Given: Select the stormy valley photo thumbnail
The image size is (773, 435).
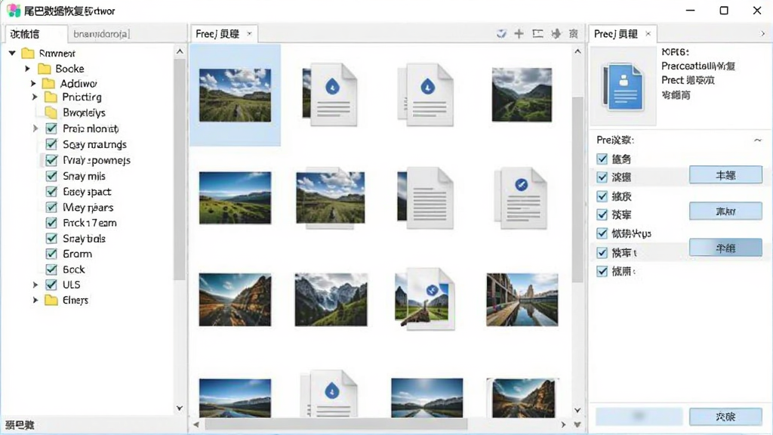Looking at the screenshot, I should 522,94.
